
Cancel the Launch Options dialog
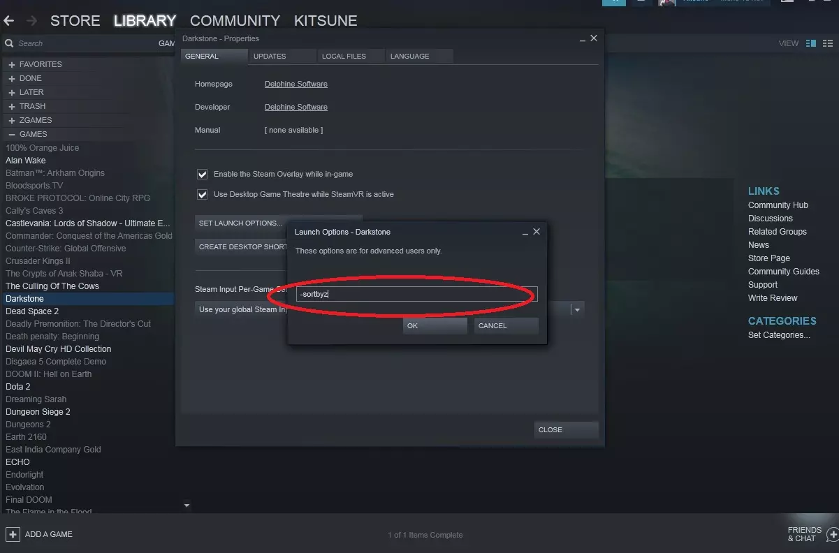[506, 325]
